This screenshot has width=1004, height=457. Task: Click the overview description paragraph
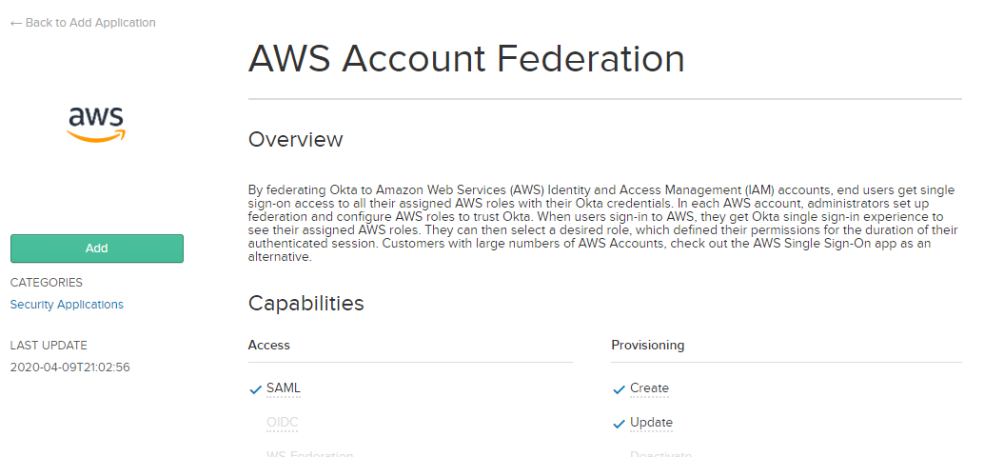[603, 223]
